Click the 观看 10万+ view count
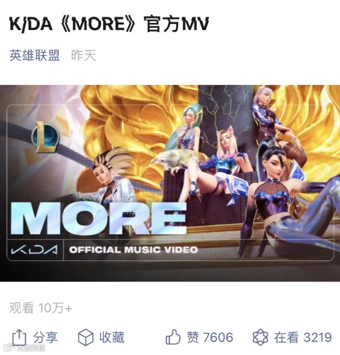The height and width of the screenshot is (355, 340). [x=41, y=308]
